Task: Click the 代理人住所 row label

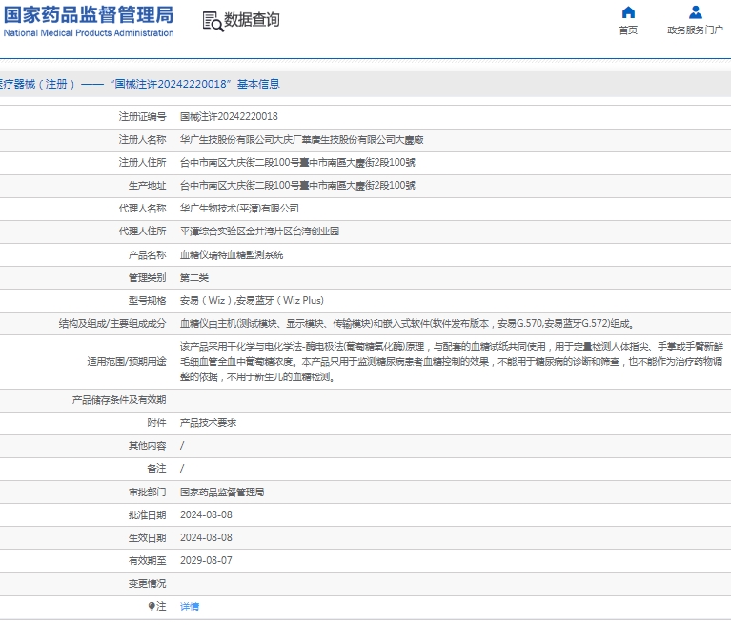Action: coord(142,232)
